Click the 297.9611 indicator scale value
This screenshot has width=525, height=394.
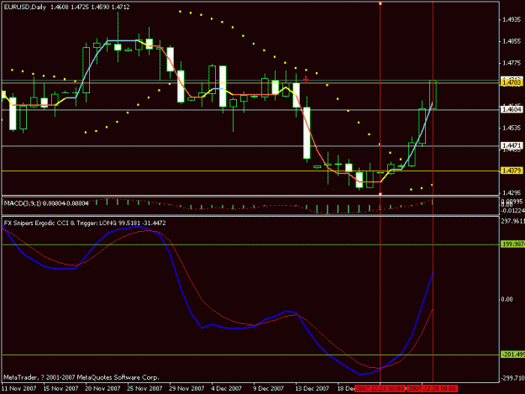[513, 221]
